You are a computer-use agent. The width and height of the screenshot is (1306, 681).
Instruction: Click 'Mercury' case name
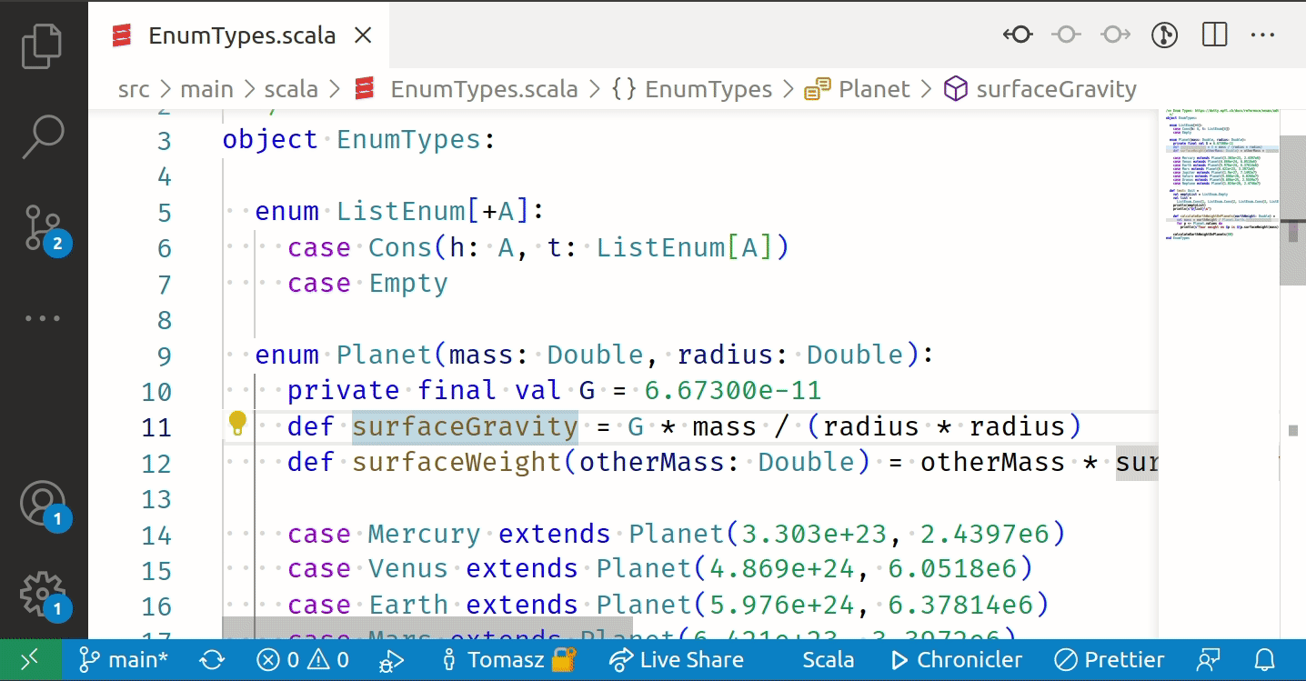click(x=424, y=534)
